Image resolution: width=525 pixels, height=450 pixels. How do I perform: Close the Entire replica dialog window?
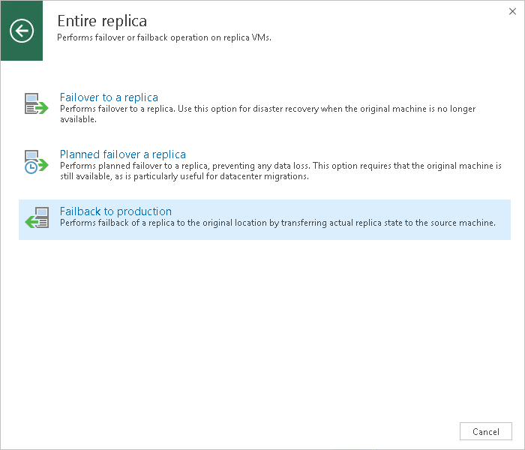click(x=512, y=10)
